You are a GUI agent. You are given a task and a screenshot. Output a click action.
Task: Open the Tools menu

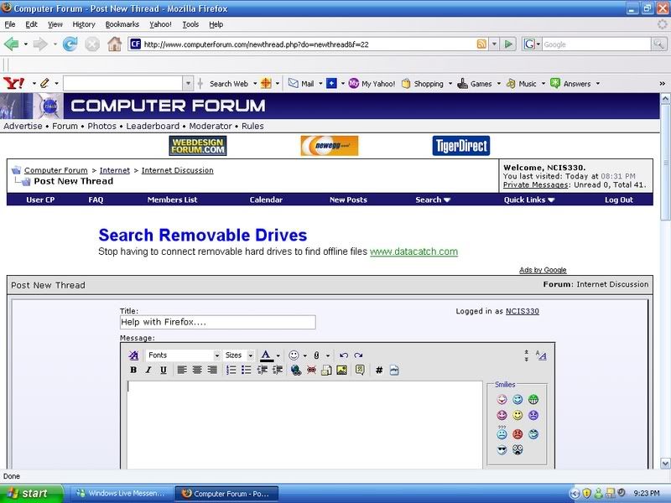pos(190,24)
